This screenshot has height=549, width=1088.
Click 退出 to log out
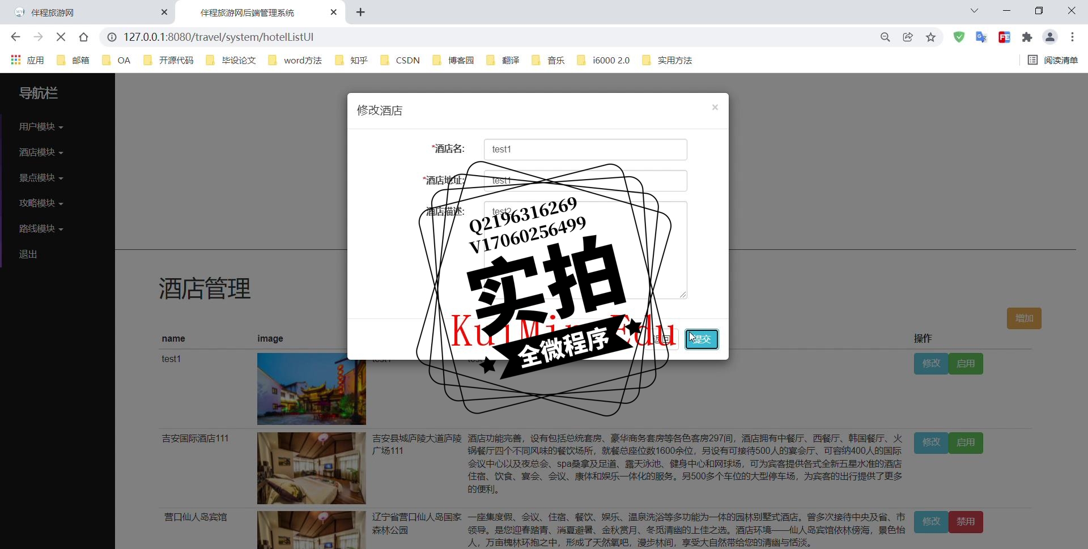(x=28, y=254)
